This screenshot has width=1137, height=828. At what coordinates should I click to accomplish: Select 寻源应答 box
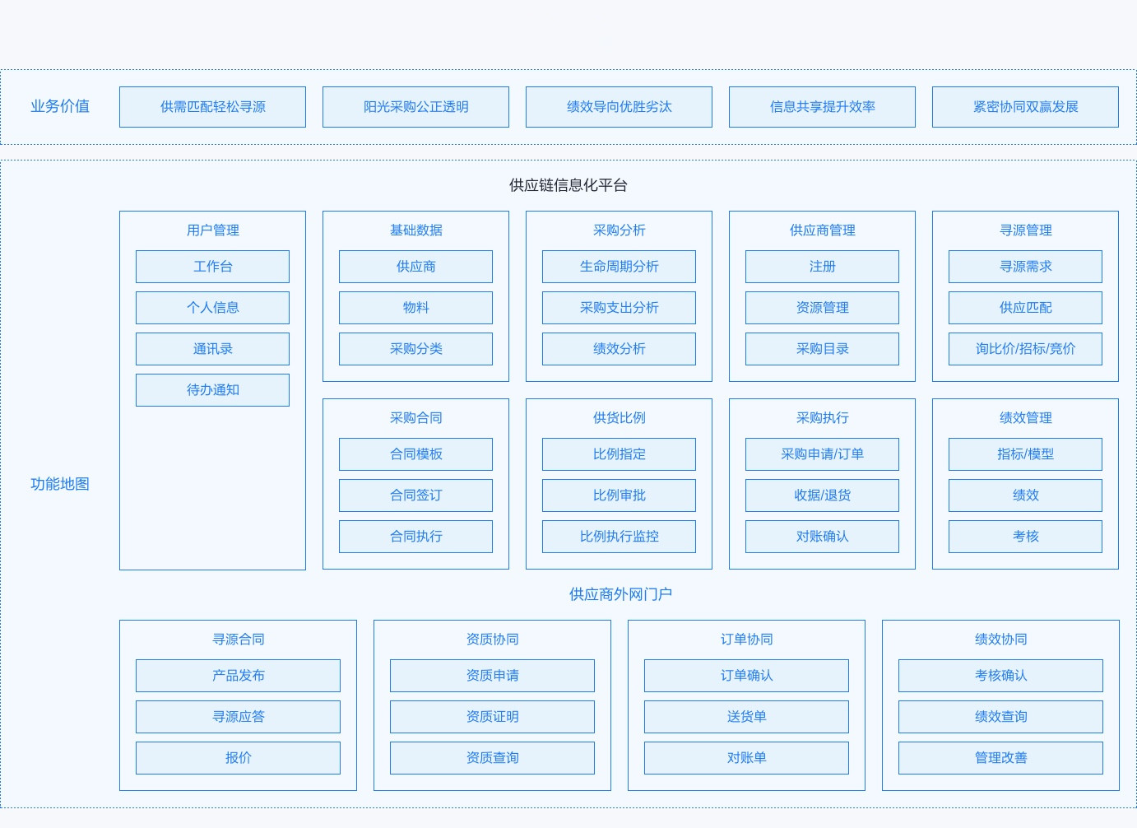pos(238,717)
